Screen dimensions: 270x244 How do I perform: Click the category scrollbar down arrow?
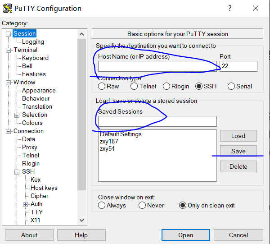tap(81, 220)
